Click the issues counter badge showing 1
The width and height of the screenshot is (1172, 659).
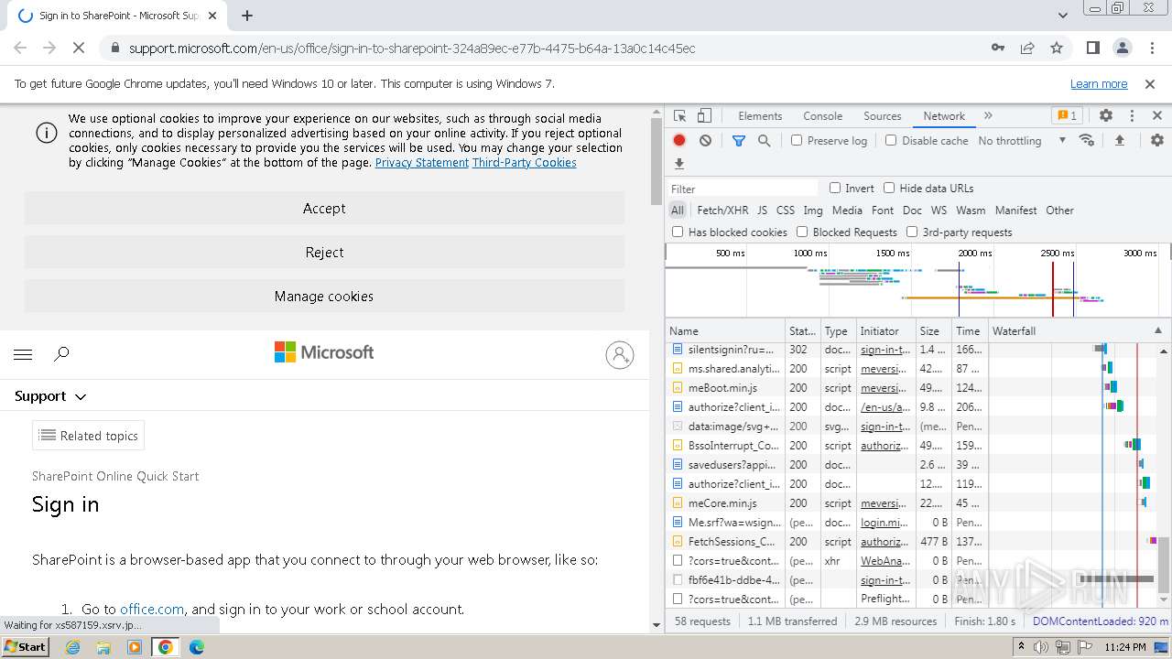(x=1067, y=116)
